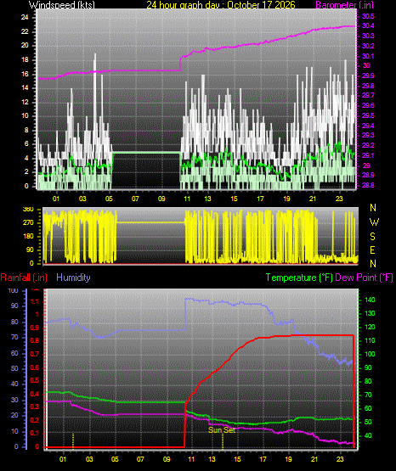
Task: Click 50 on the humidity axis
Action: click(x=14, y=368)
